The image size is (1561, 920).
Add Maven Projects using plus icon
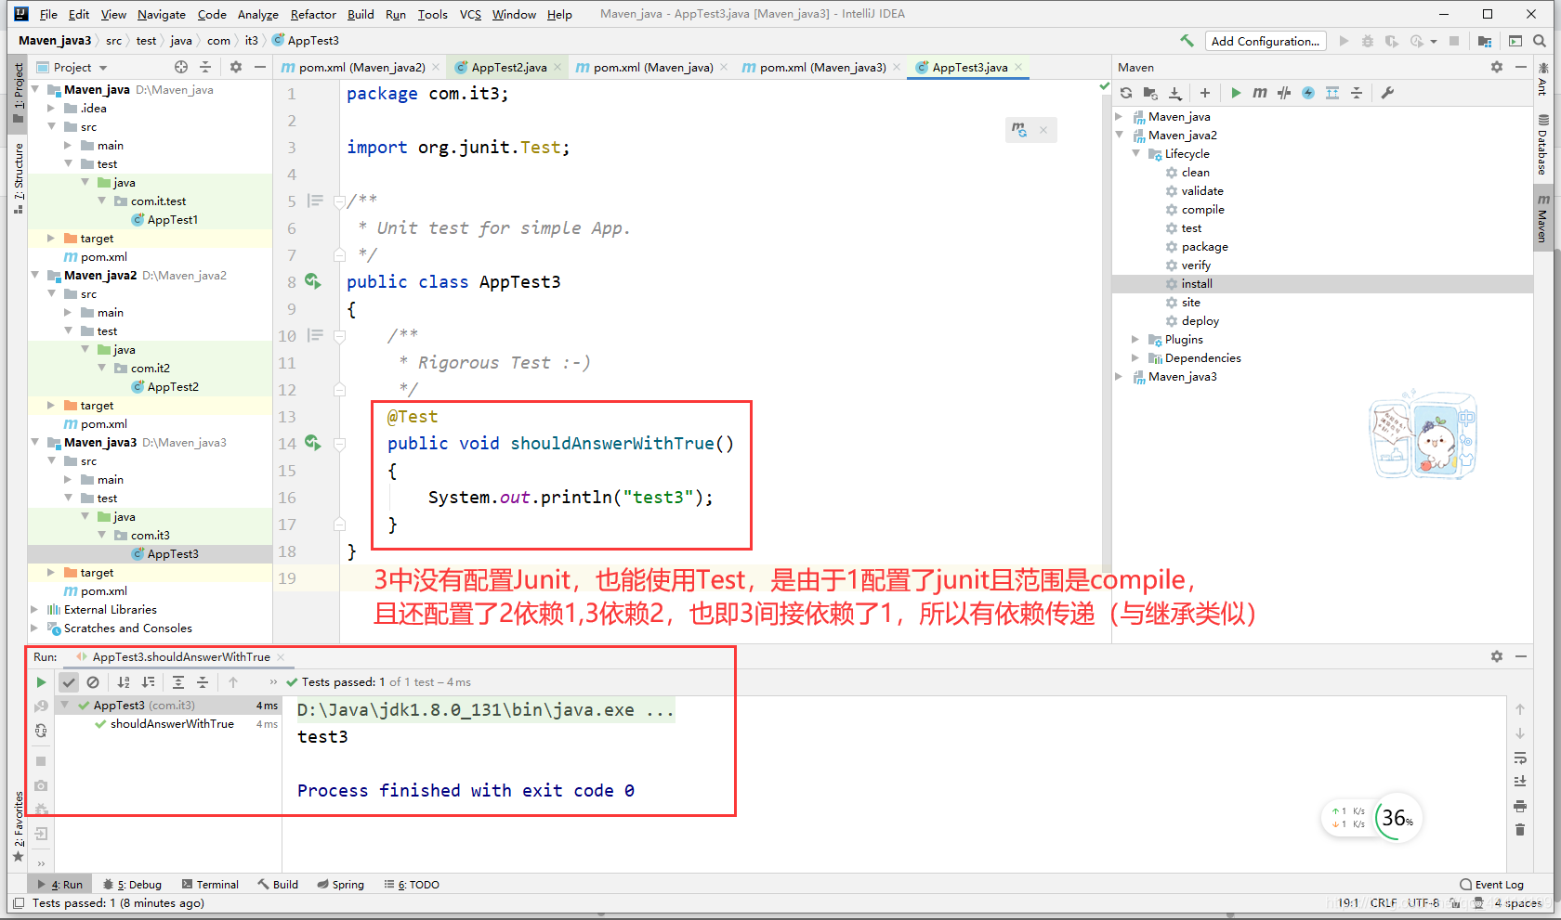1205,93
